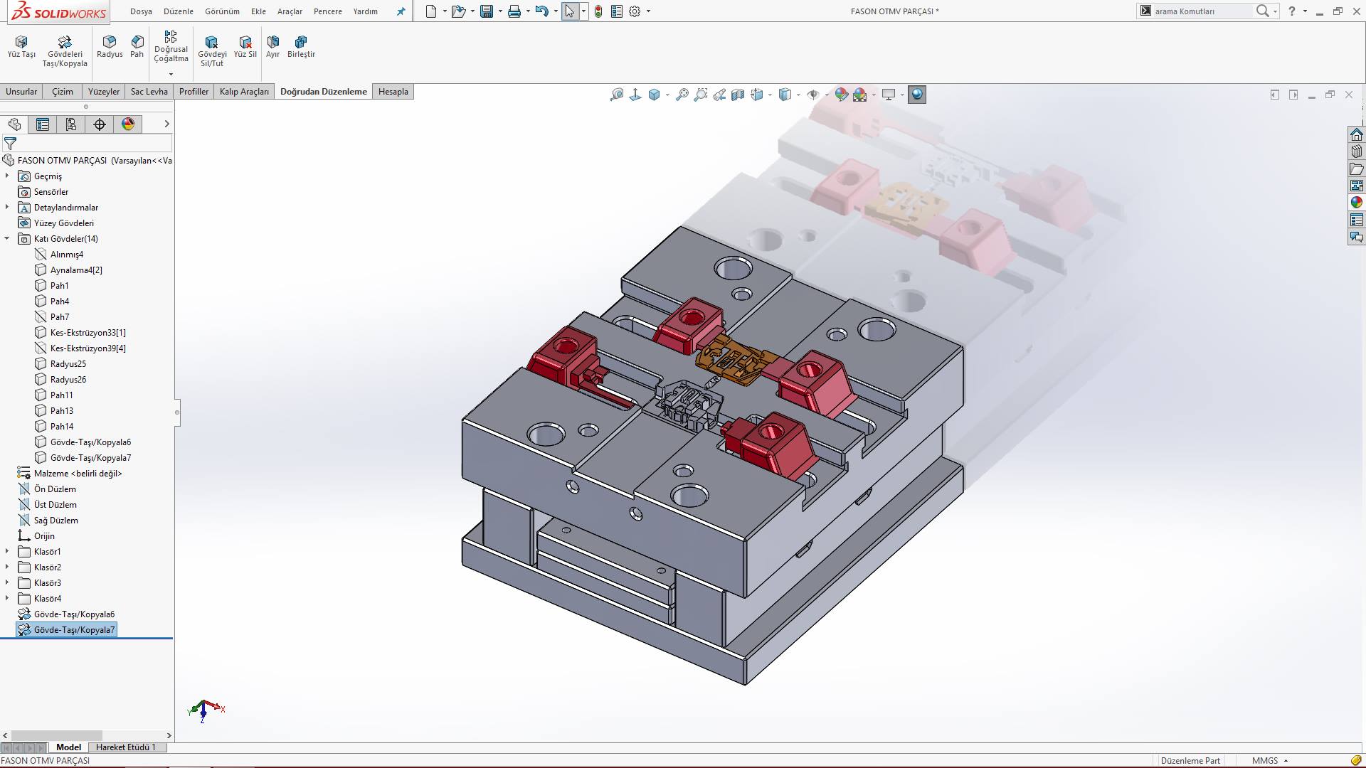The image size is (1366, 768).
Task: Expand the Klasör3 folder
Action: tap(7, 582)
